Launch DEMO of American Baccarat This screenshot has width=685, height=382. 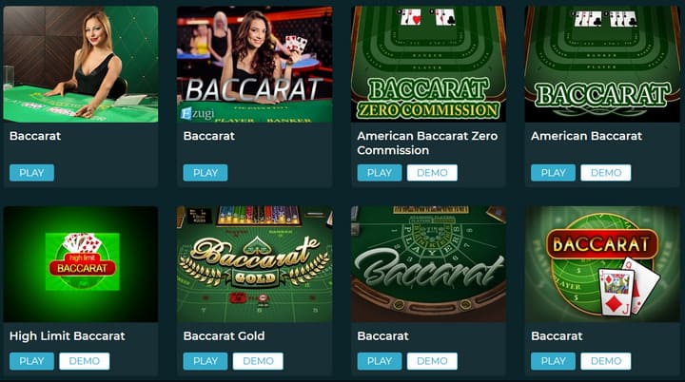click(606, 173)
